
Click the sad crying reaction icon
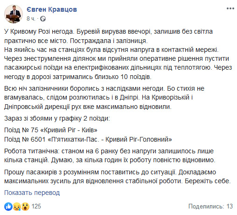coord(17,207)
